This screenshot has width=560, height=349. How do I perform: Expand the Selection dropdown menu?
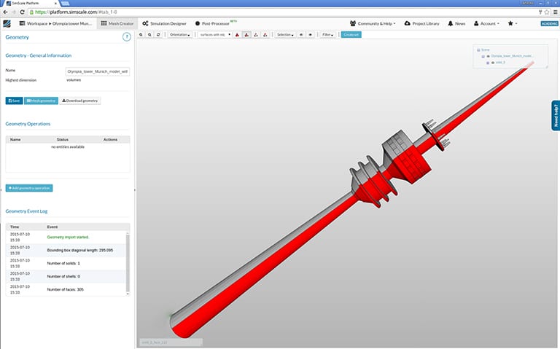(x=284, y=34)
